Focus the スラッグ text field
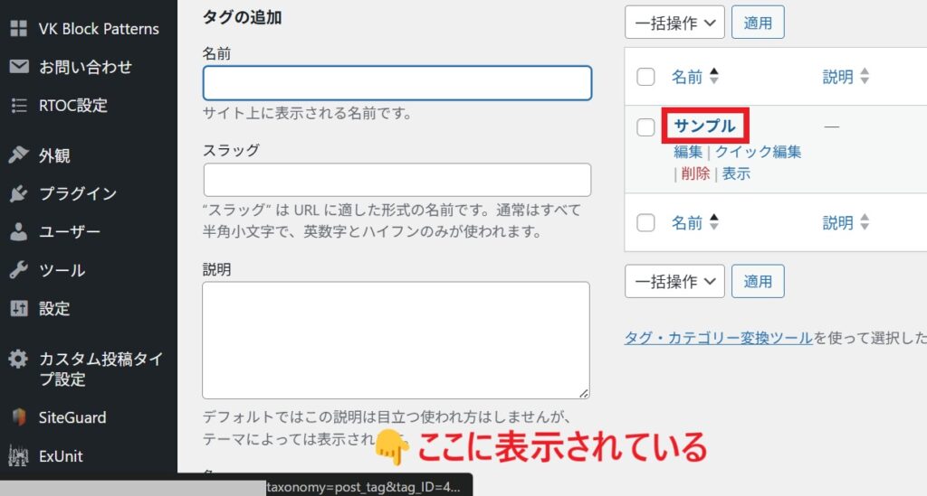This screenshot has width=927, height=496. click(x=397, y=180)
